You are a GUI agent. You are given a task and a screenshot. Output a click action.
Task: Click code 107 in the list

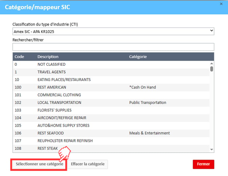point(18,141)
